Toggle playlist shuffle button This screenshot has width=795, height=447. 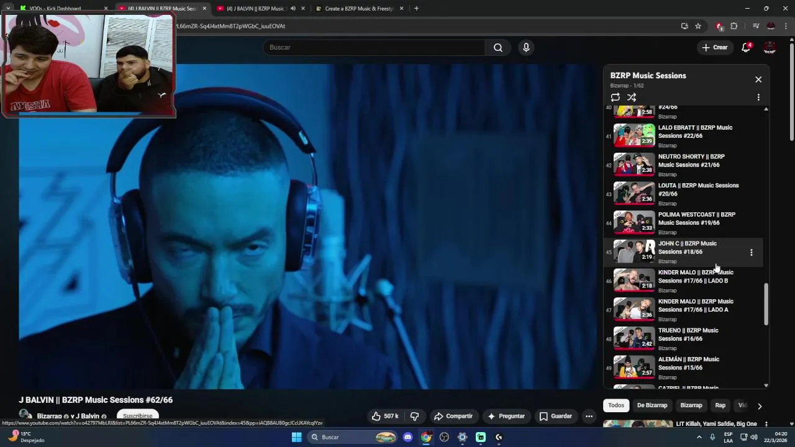point(632,97)
